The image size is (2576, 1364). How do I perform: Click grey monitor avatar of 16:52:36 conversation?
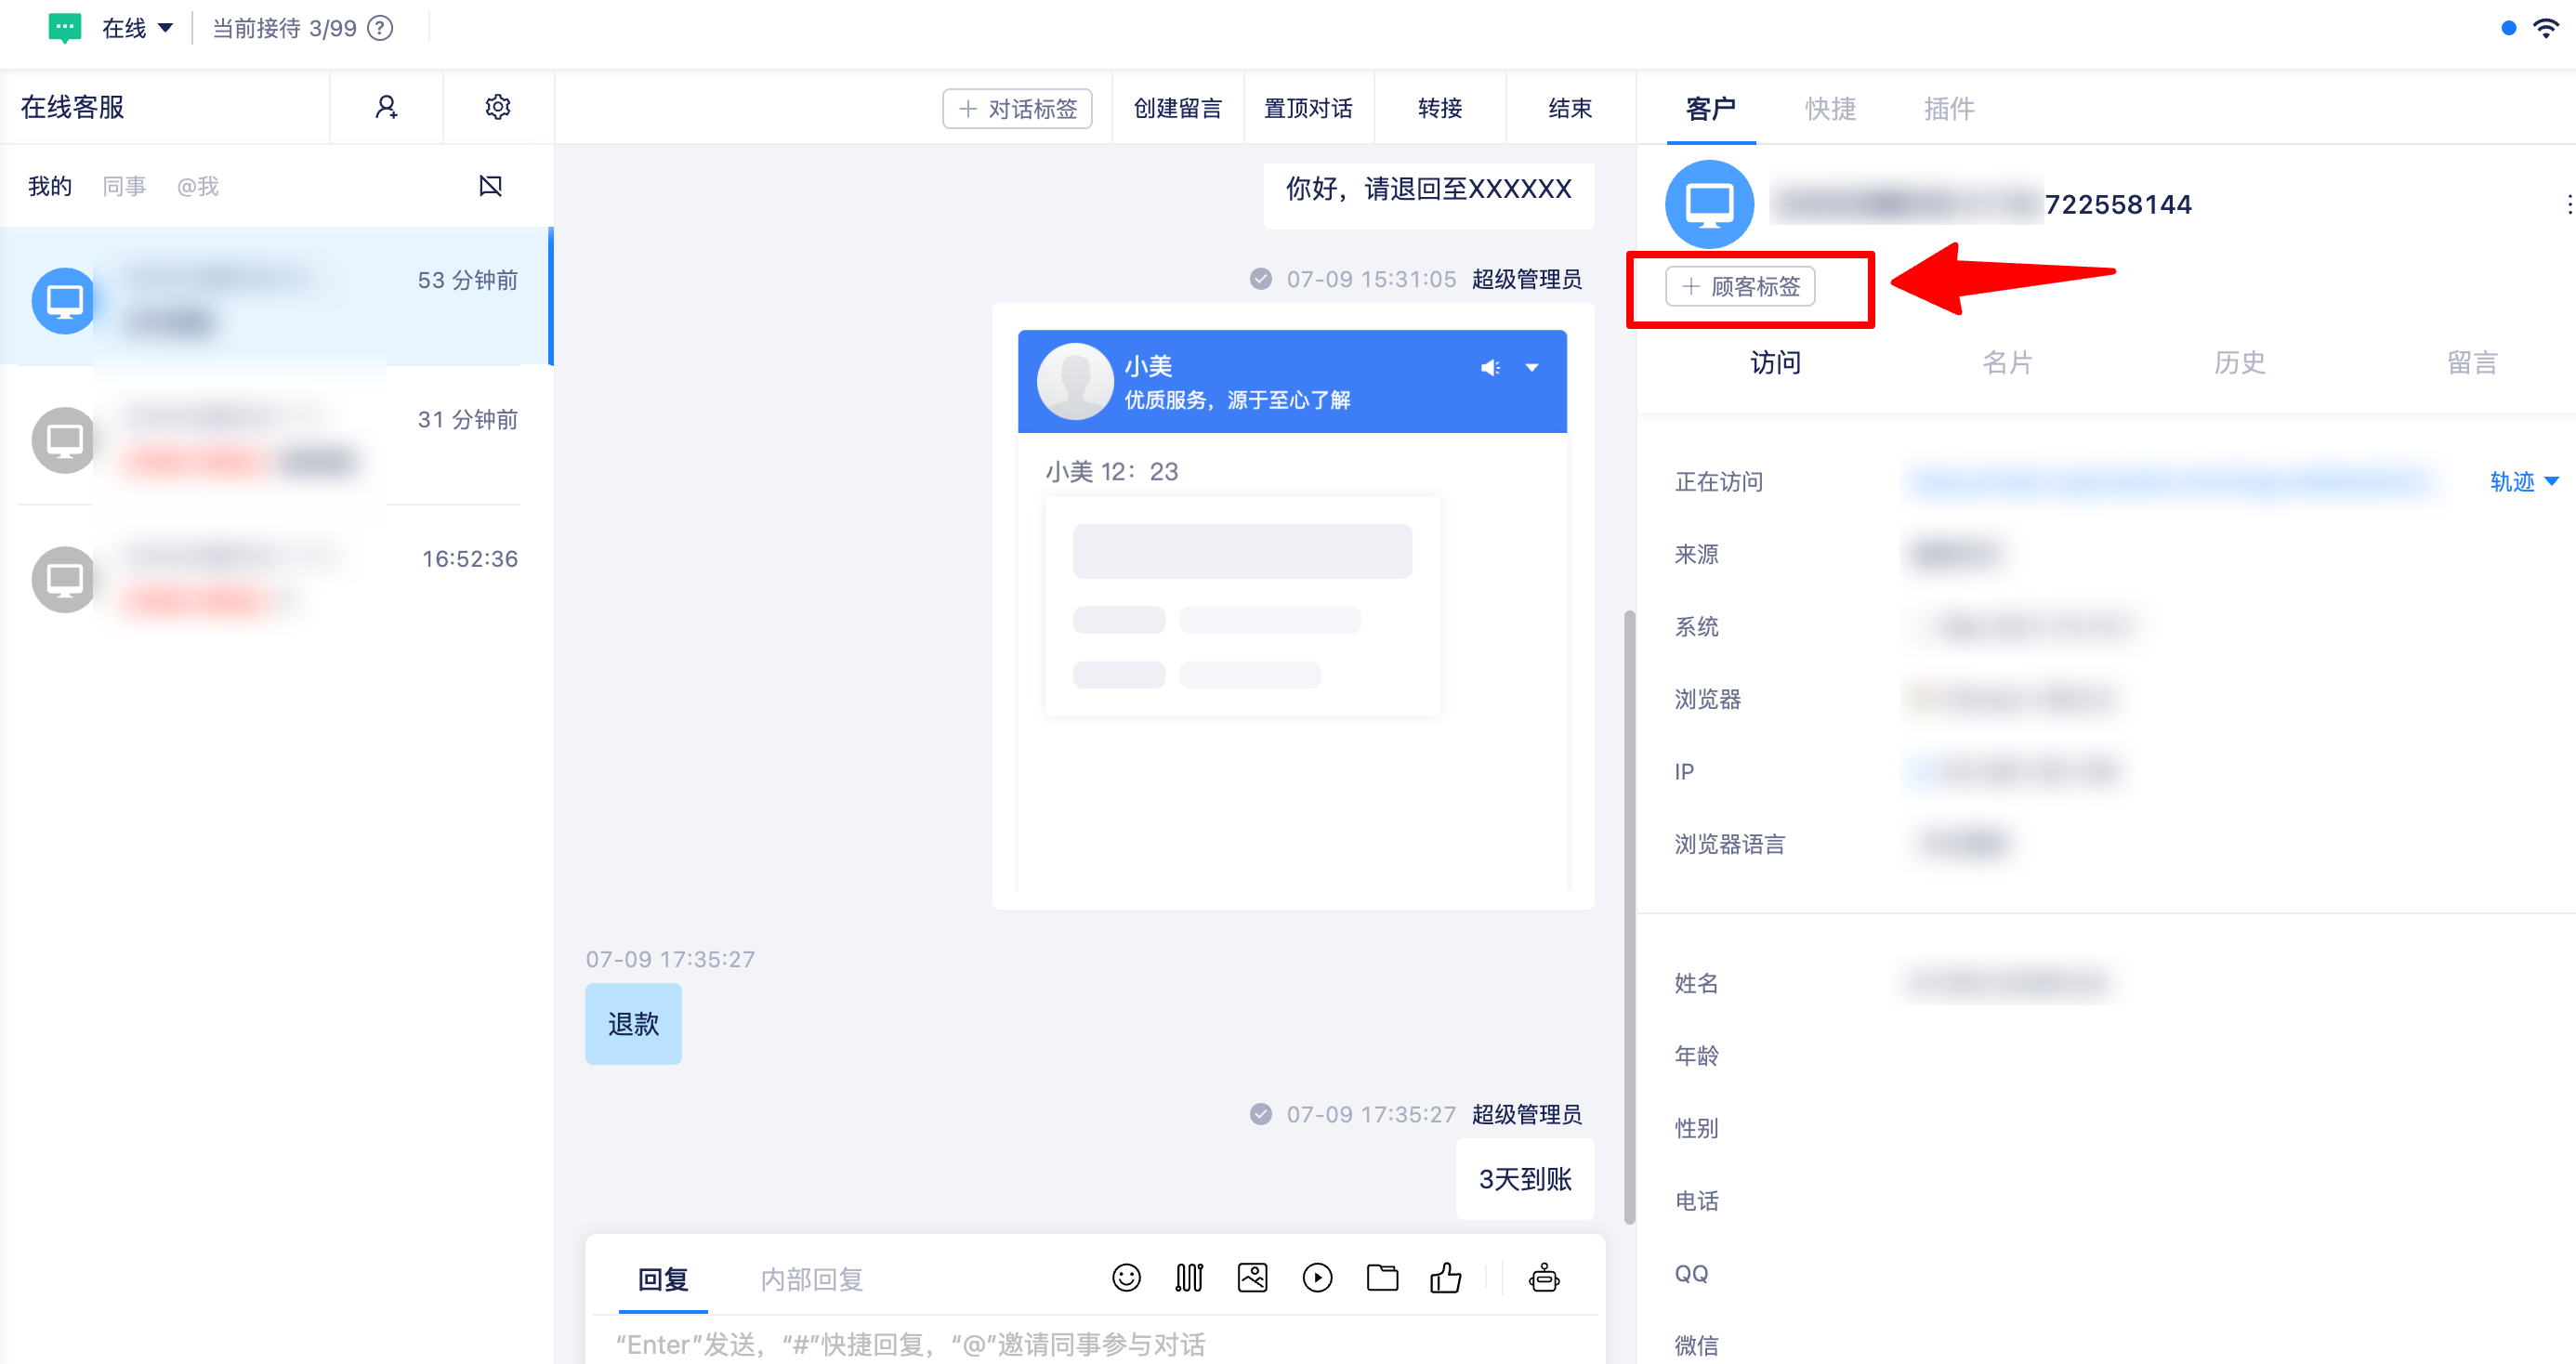64,578
